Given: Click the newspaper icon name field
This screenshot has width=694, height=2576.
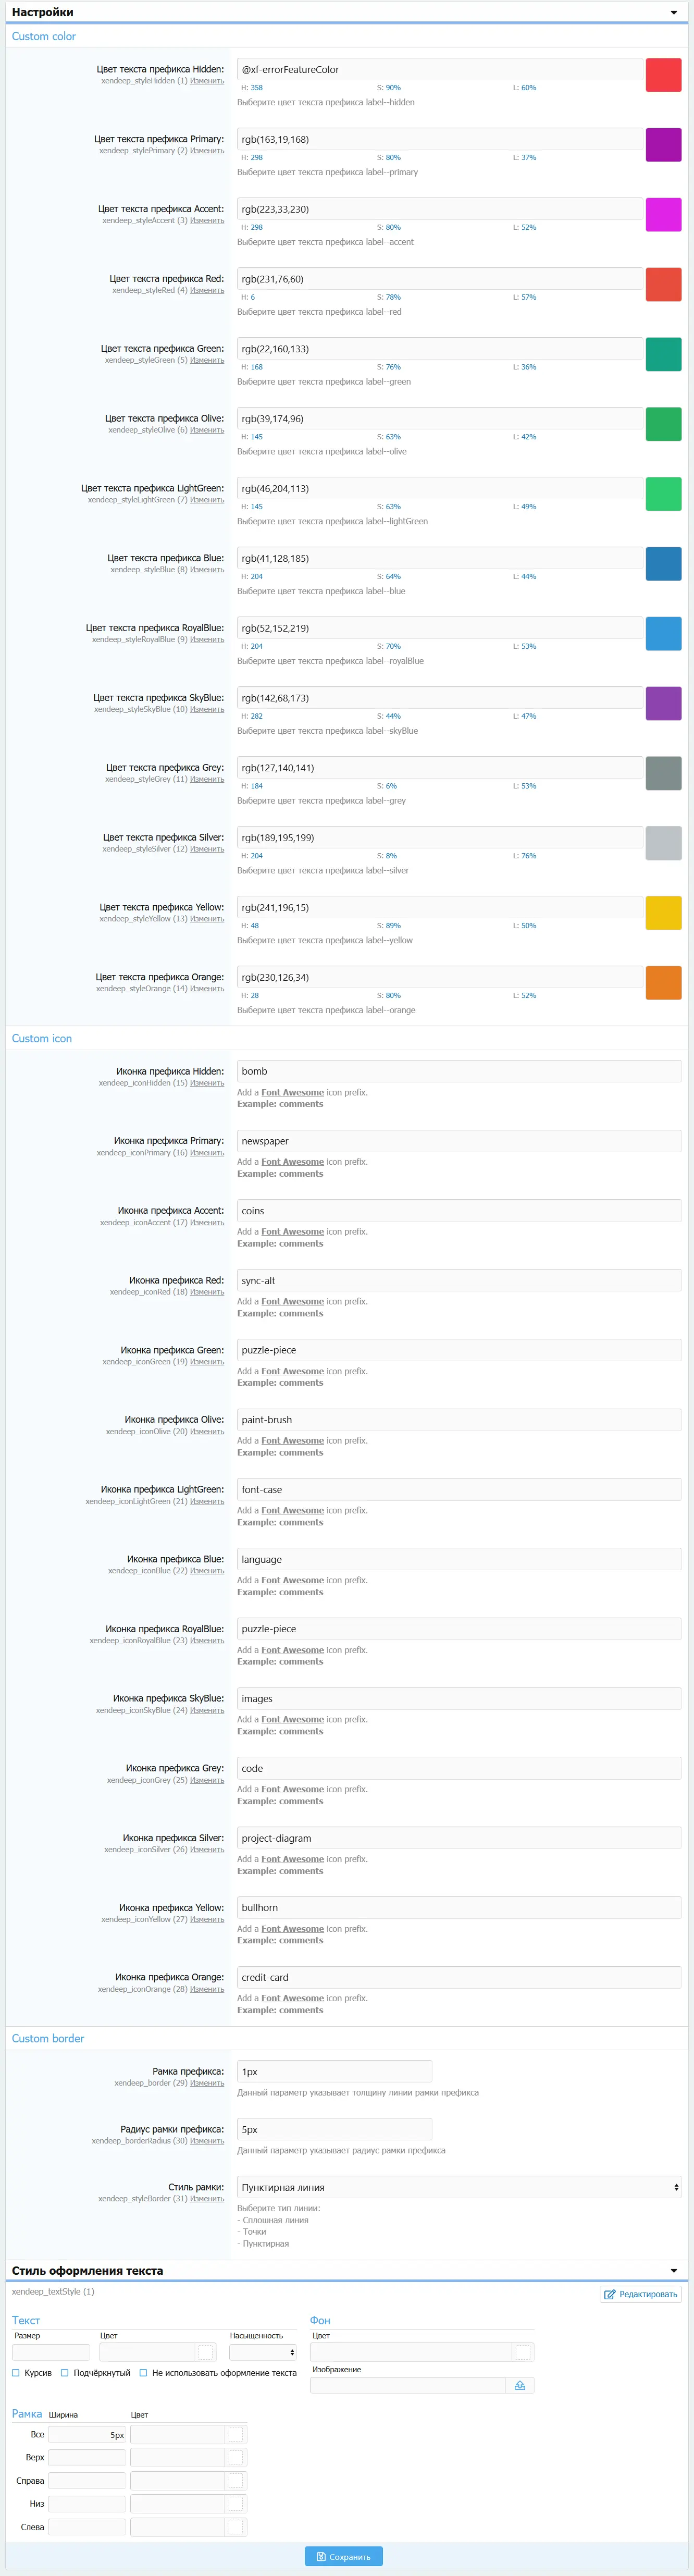Looking at the screenshot, I should tap(459, 1141).
